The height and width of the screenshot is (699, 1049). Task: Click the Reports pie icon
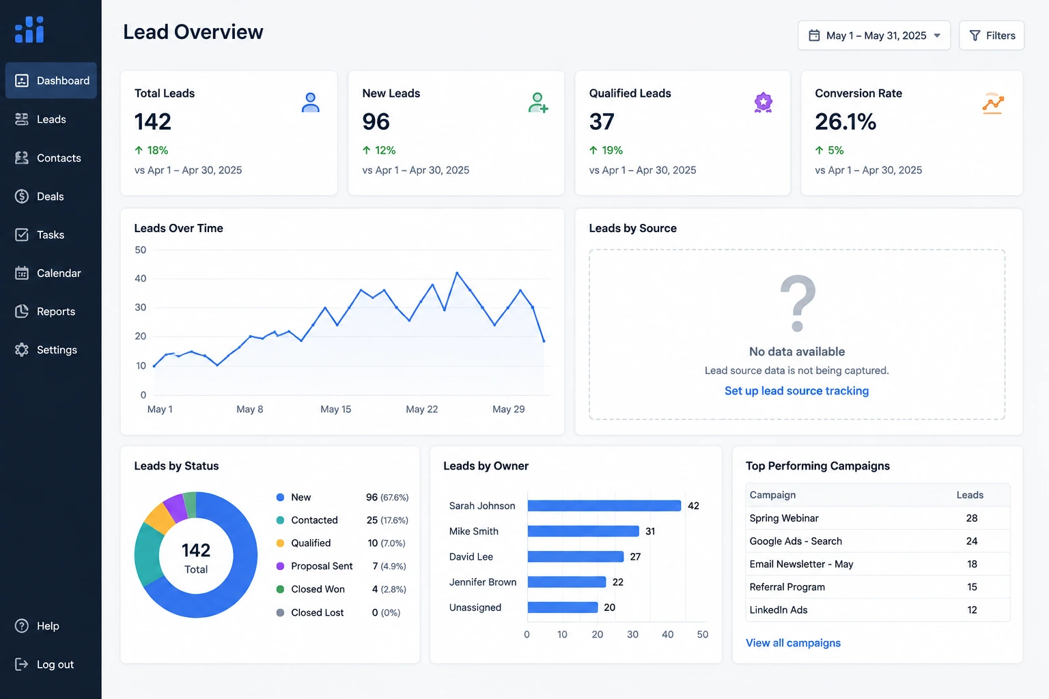pos(22,311)
